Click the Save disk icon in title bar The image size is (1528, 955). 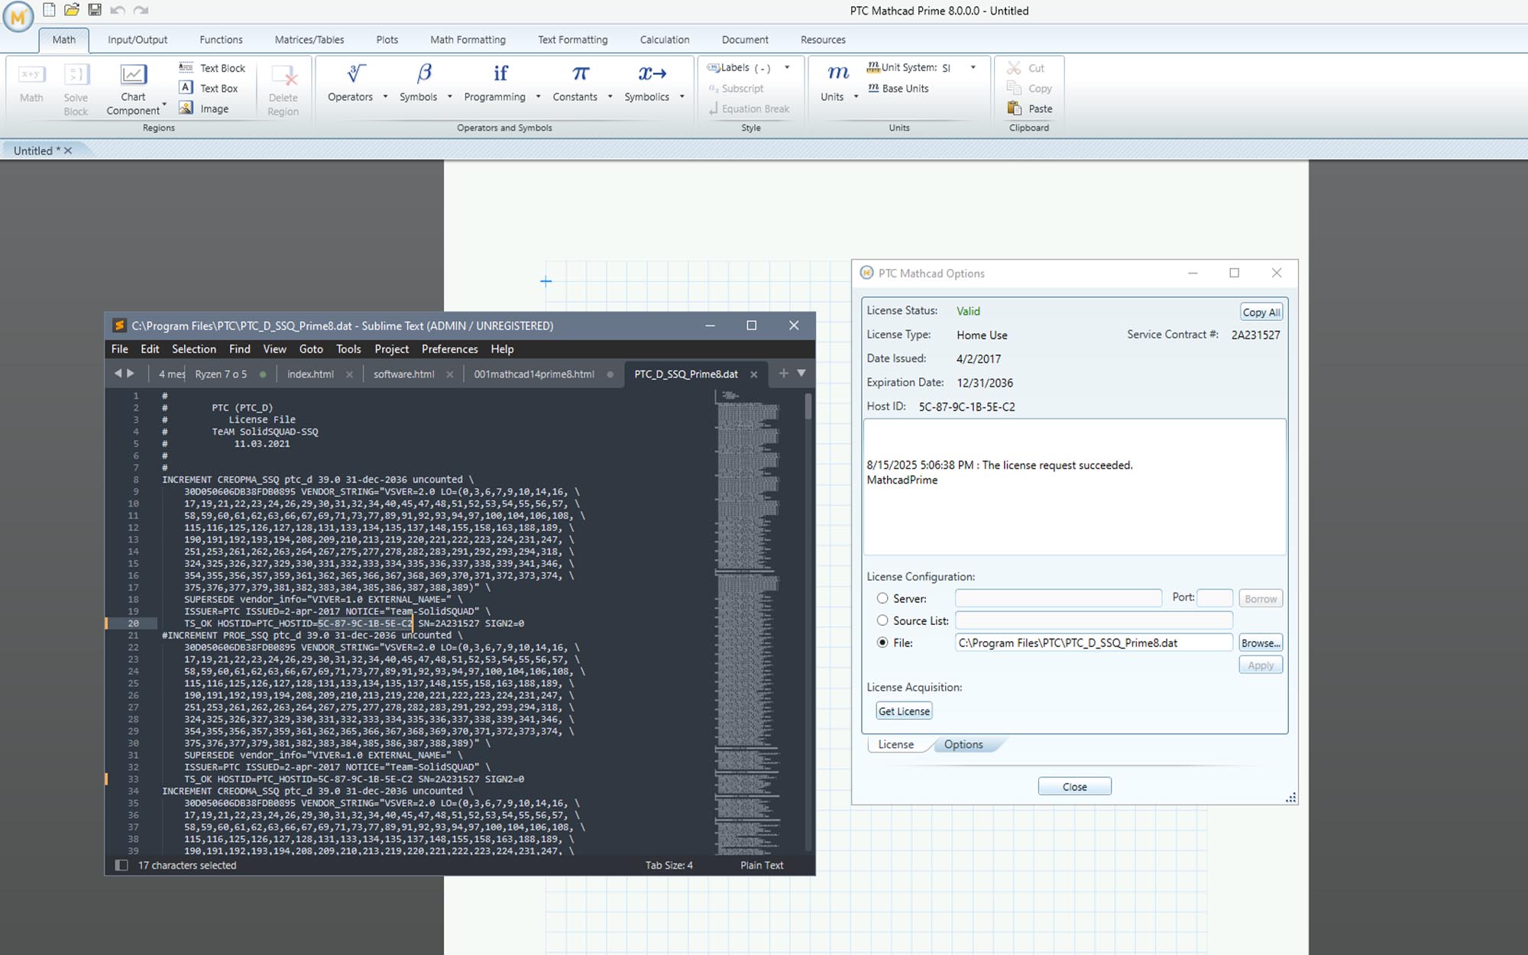95,10
